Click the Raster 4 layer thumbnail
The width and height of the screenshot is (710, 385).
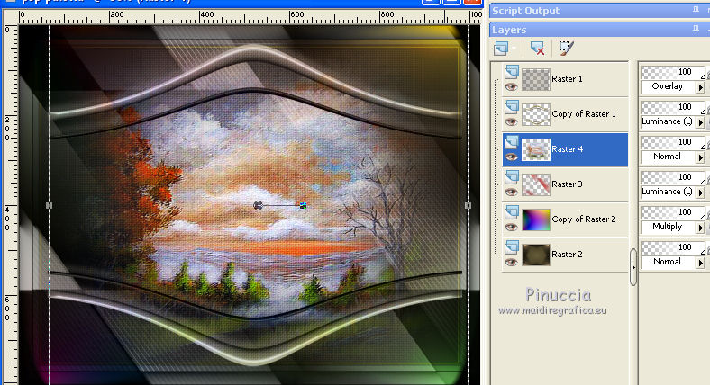[x=536, y=149]
